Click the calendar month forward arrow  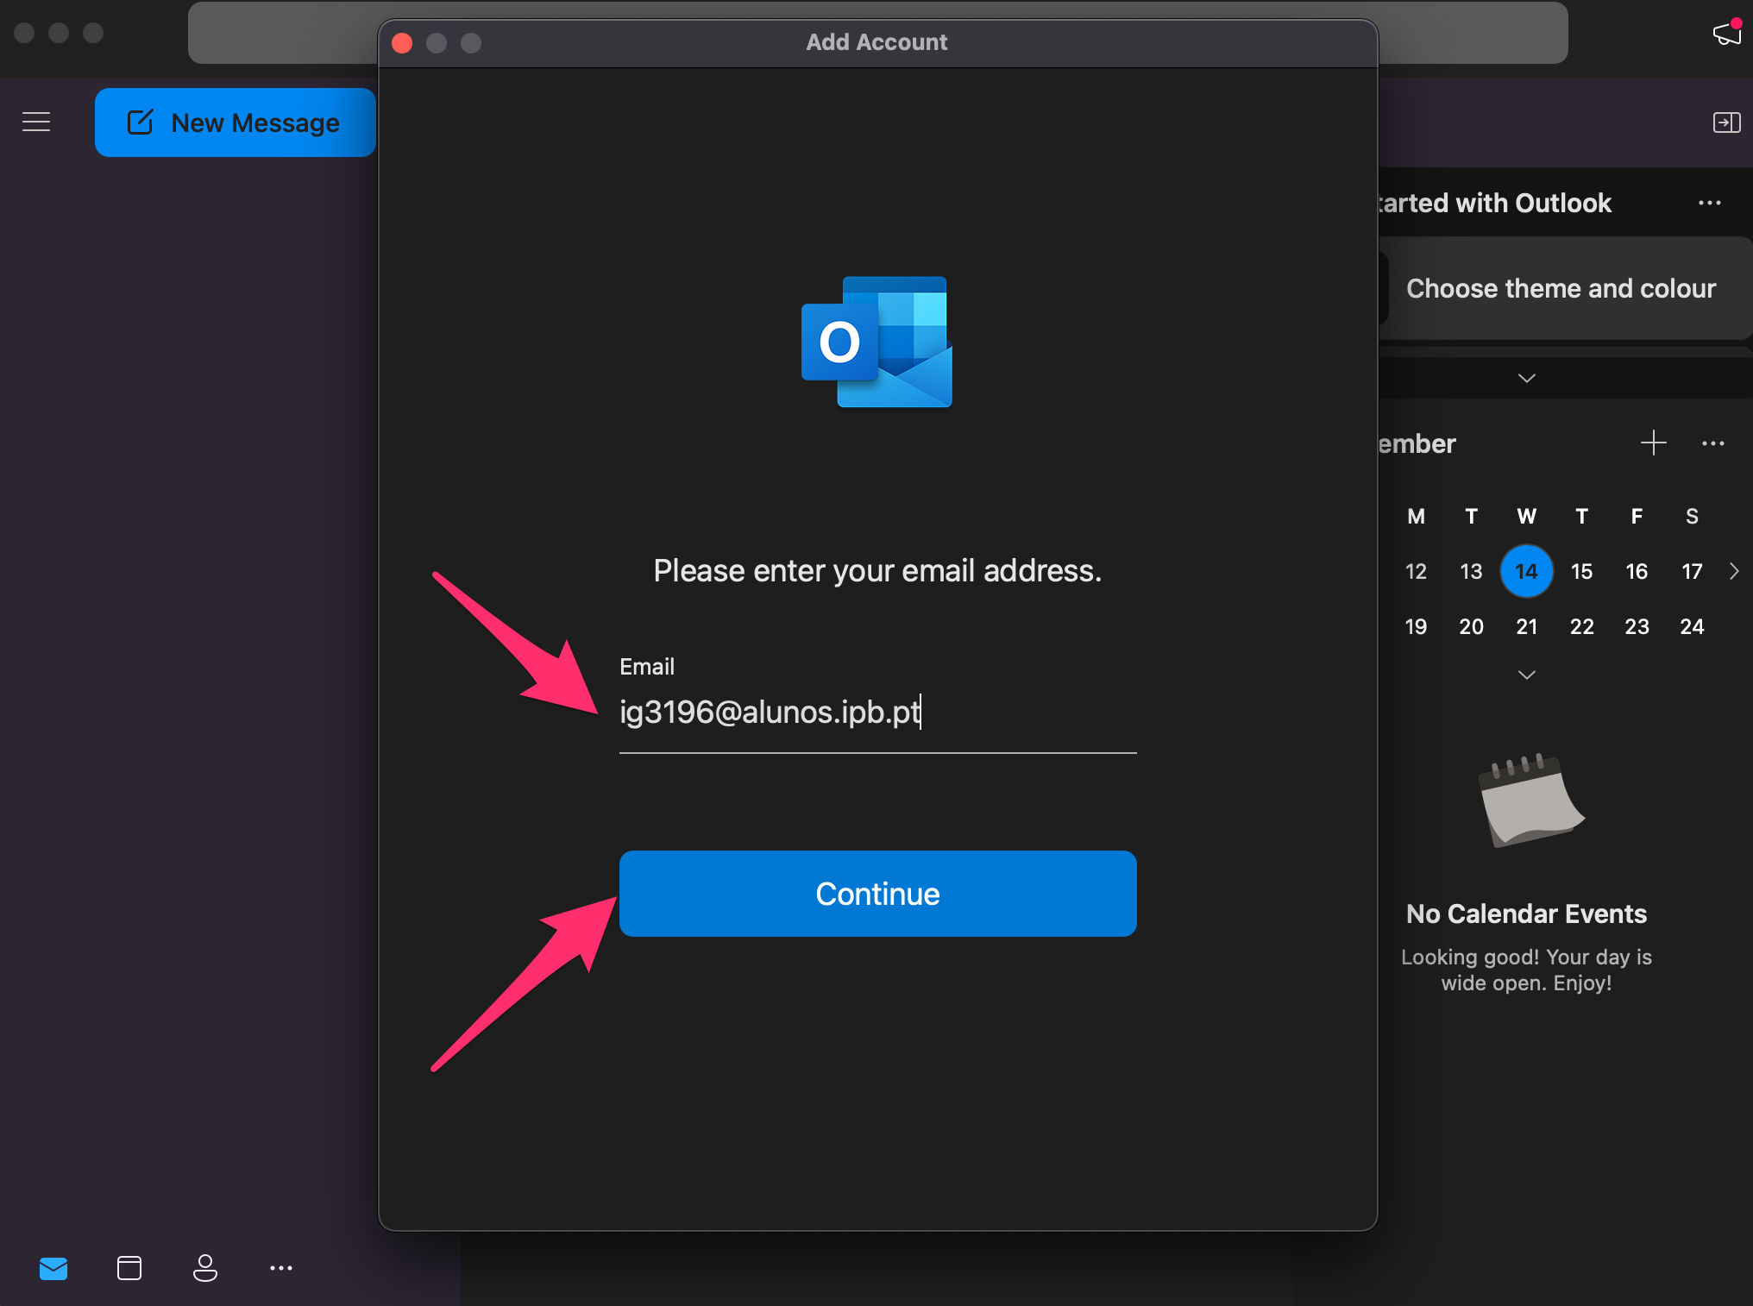tap(1734, 572)
